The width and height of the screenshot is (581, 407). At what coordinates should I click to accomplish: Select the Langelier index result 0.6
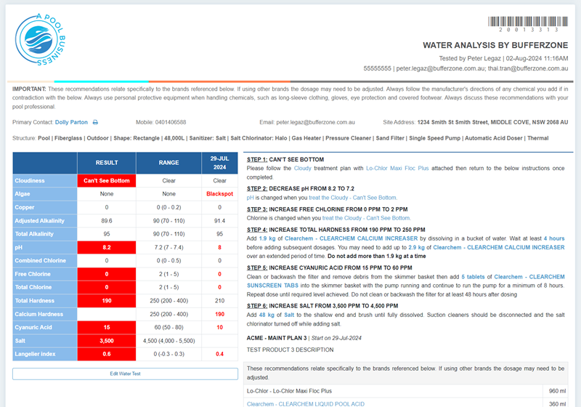click(107, 355)
